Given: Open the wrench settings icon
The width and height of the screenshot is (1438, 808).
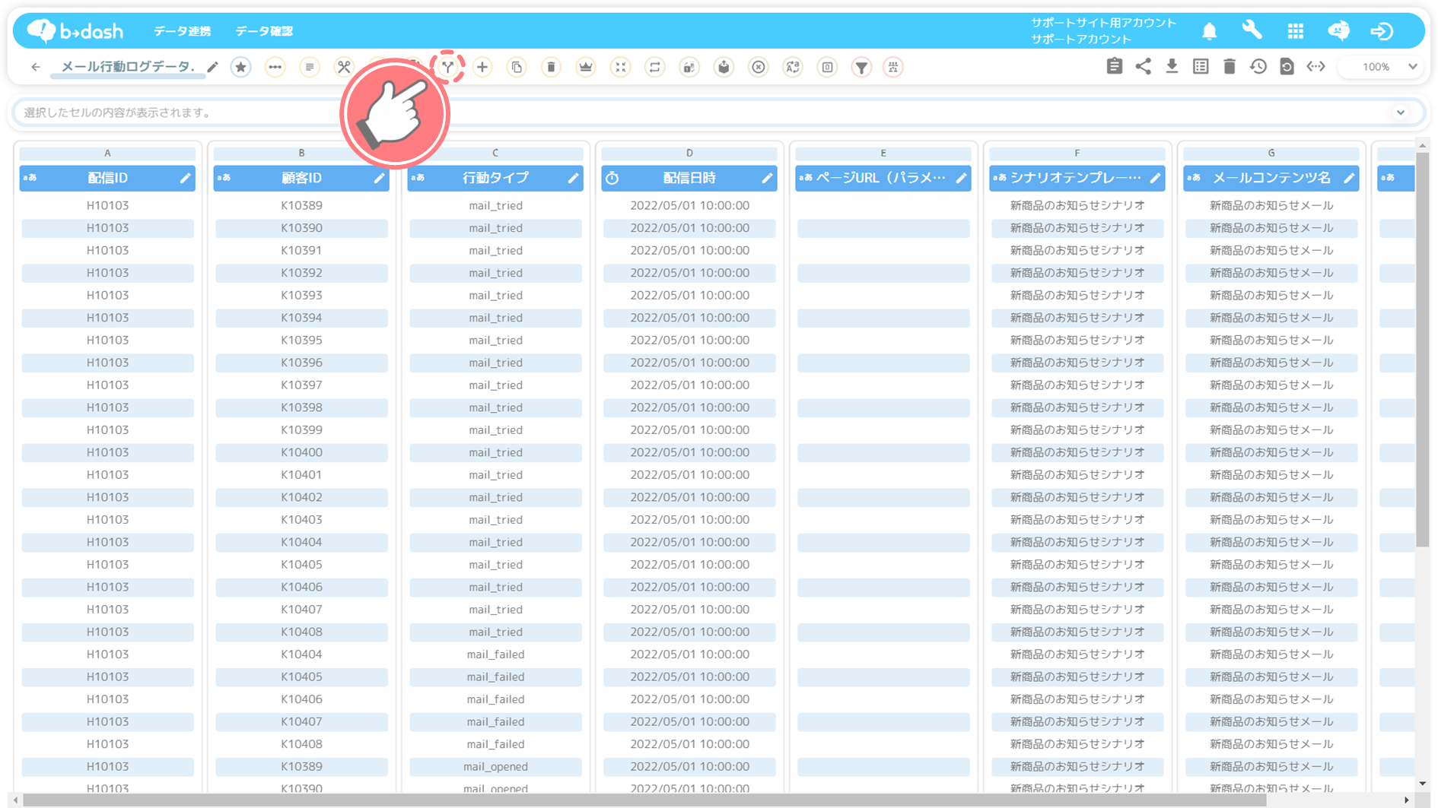Looking at the screenshot, I should click(1252, 30).
